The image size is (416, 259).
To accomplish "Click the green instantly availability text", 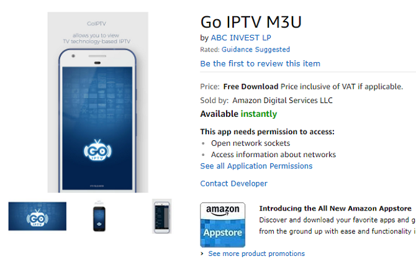I will [x=258, y=114].
